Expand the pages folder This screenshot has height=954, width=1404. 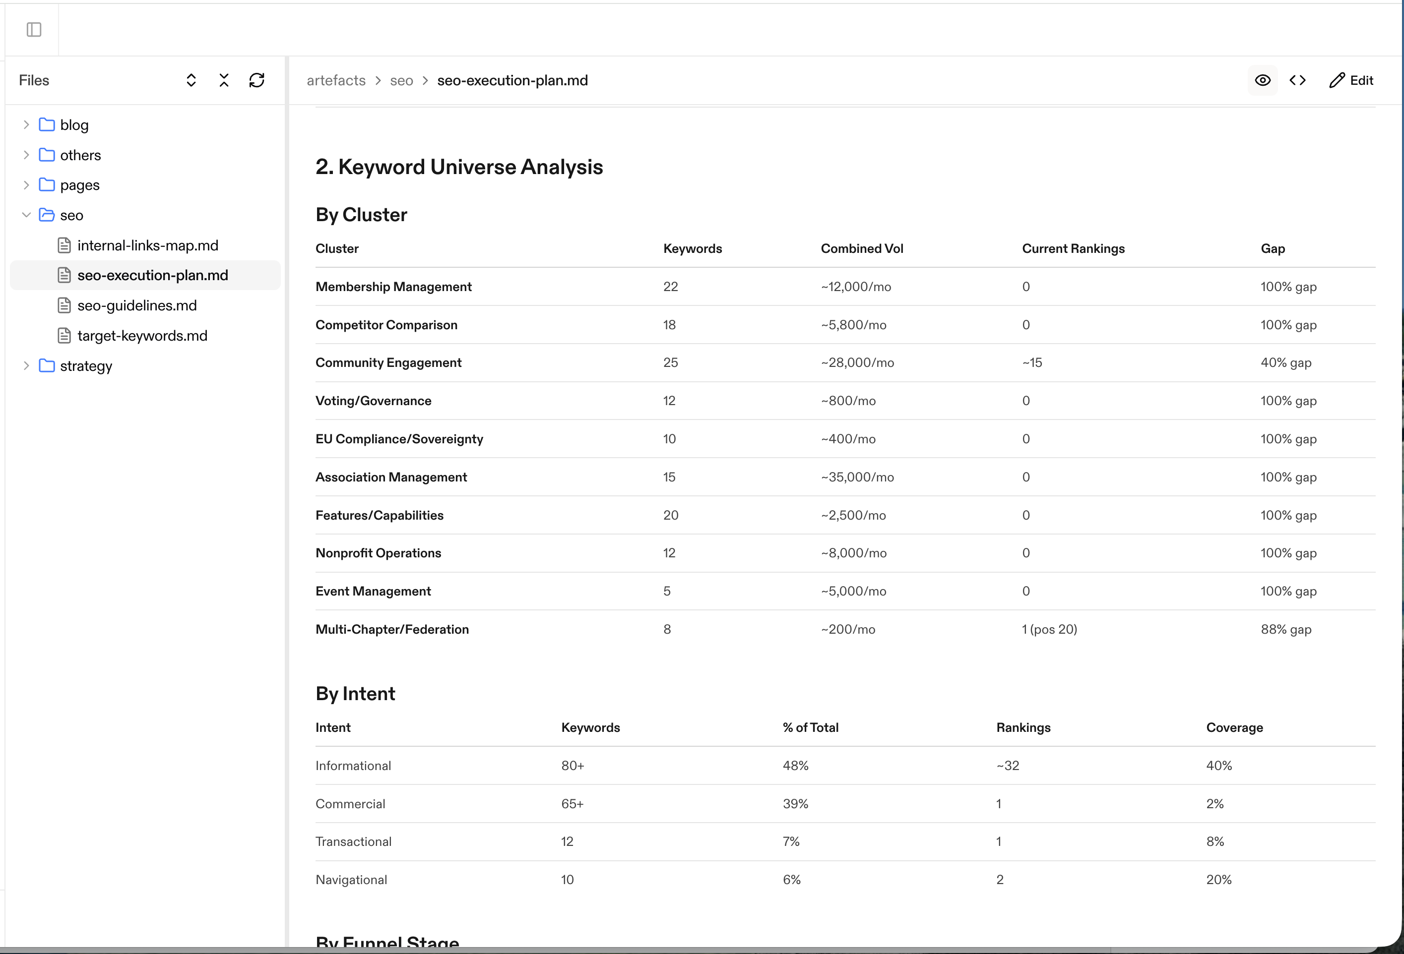[x=26, y=185]
